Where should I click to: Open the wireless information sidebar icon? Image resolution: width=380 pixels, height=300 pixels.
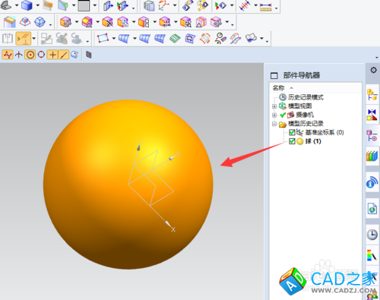coord(372,182)
